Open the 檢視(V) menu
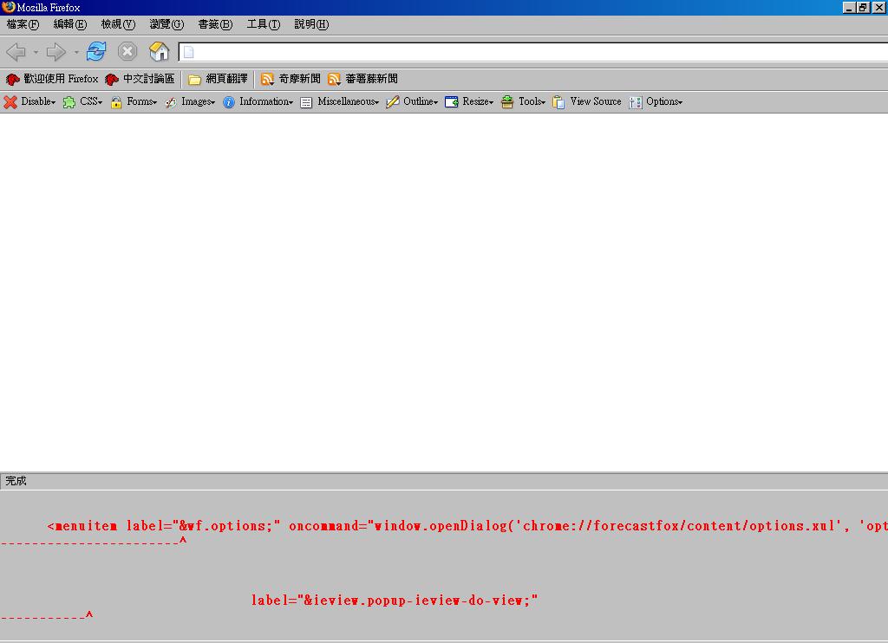The width and height of the screenshot is (888, 643). point(118,24)
